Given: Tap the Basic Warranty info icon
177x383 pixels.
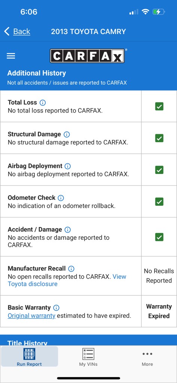Looking at the screenshot, I should 56,308.
